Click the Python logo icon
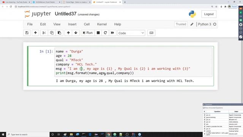 pos(192,14)
